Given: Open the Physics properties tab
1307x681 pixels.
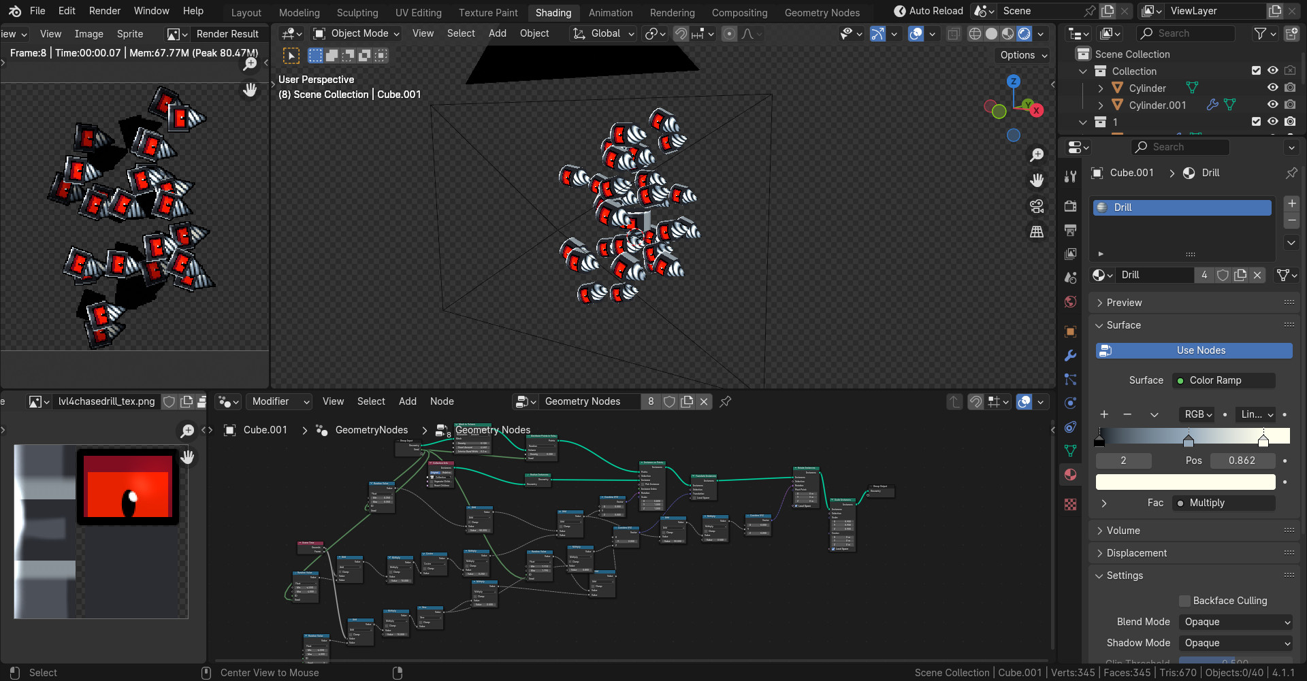Looking at the screenshot, I should click(1070, 403).
